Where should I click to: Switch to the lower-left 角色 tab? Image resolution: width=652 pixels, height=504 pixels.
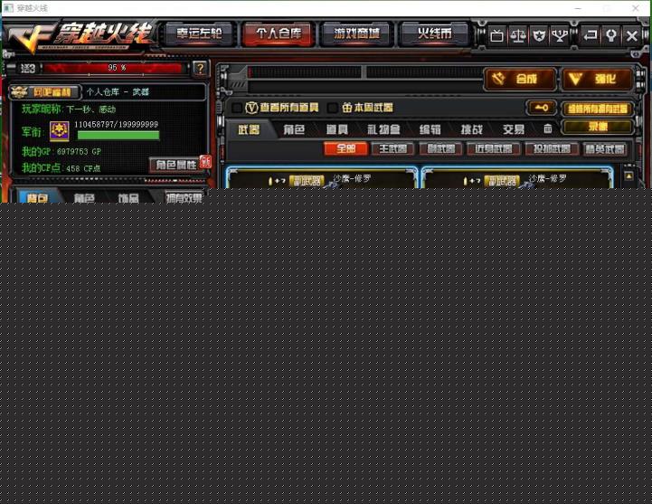[84, 197]
